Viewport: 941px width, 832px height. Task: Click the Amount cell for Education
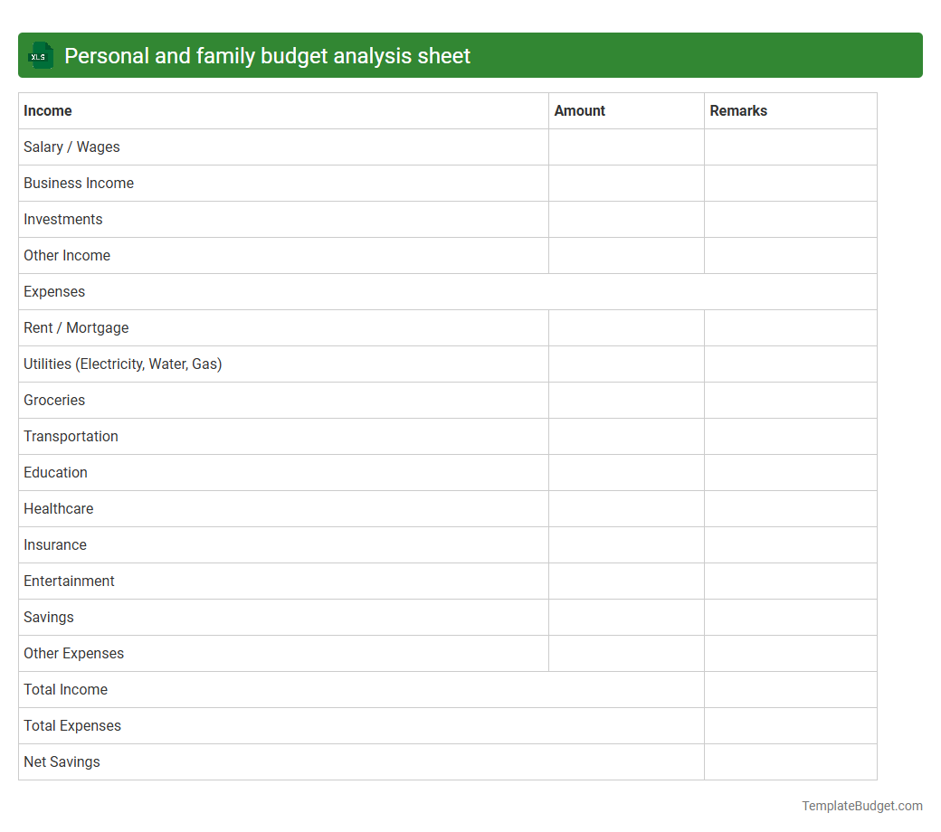[x=626, y=472]
